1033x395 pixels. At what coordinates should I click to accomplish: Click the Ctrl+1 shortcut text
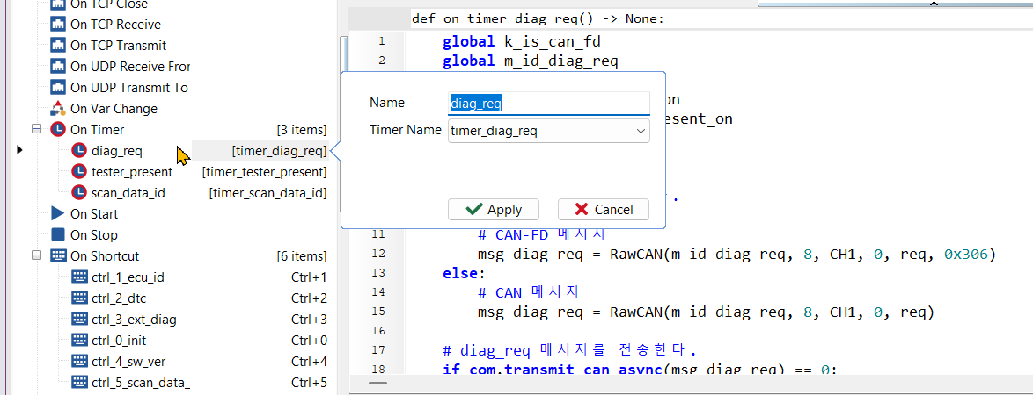click(x=309, y=277)
